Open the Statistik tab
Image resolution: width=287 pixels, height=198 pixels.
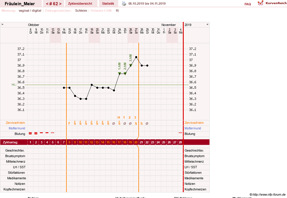108,4
